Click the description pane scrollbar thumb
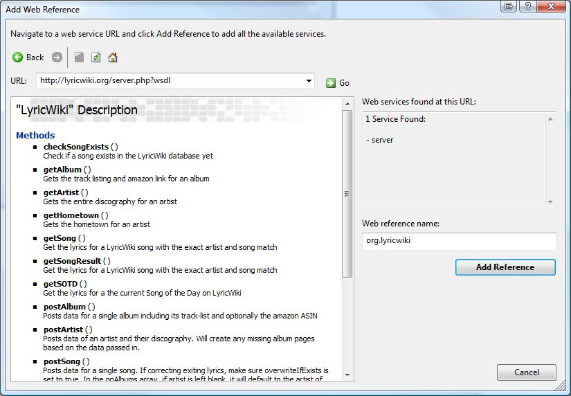 click(x=347, y=194)
